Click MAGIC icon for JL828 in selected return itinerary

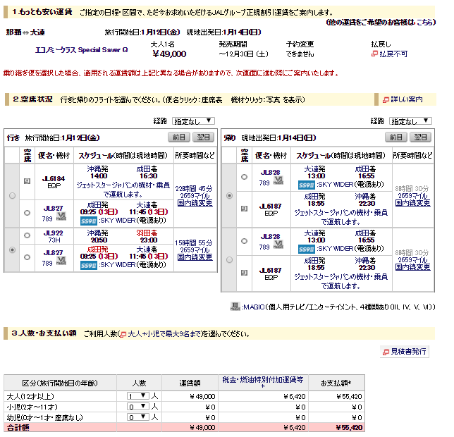tap(278, 180)
